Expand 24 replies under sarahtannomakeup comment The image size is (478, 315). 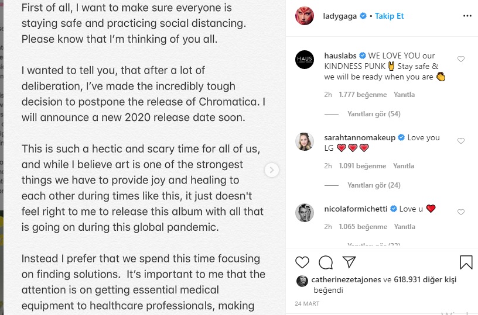[374, 185]
